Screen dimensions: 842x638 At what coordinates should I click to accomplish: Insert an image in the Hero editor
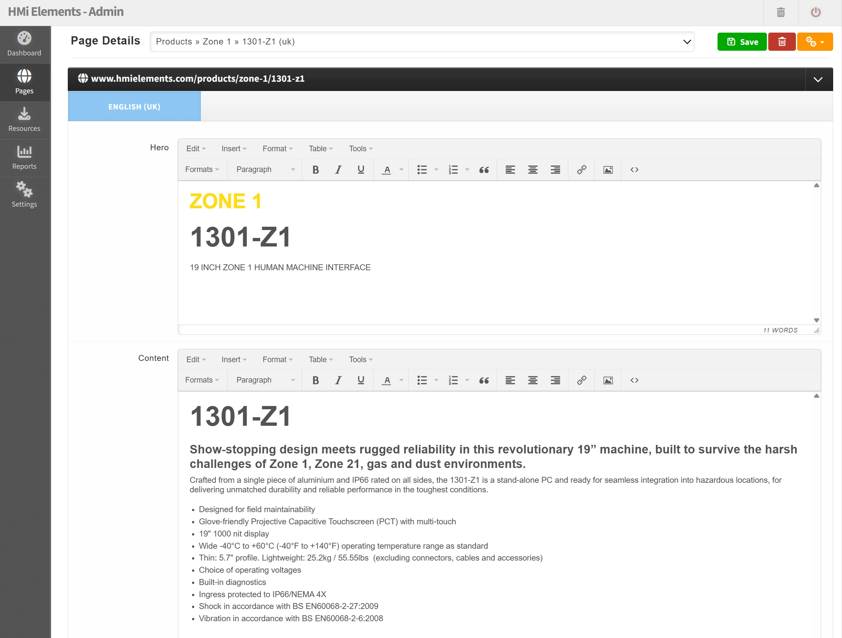(608, 170)
